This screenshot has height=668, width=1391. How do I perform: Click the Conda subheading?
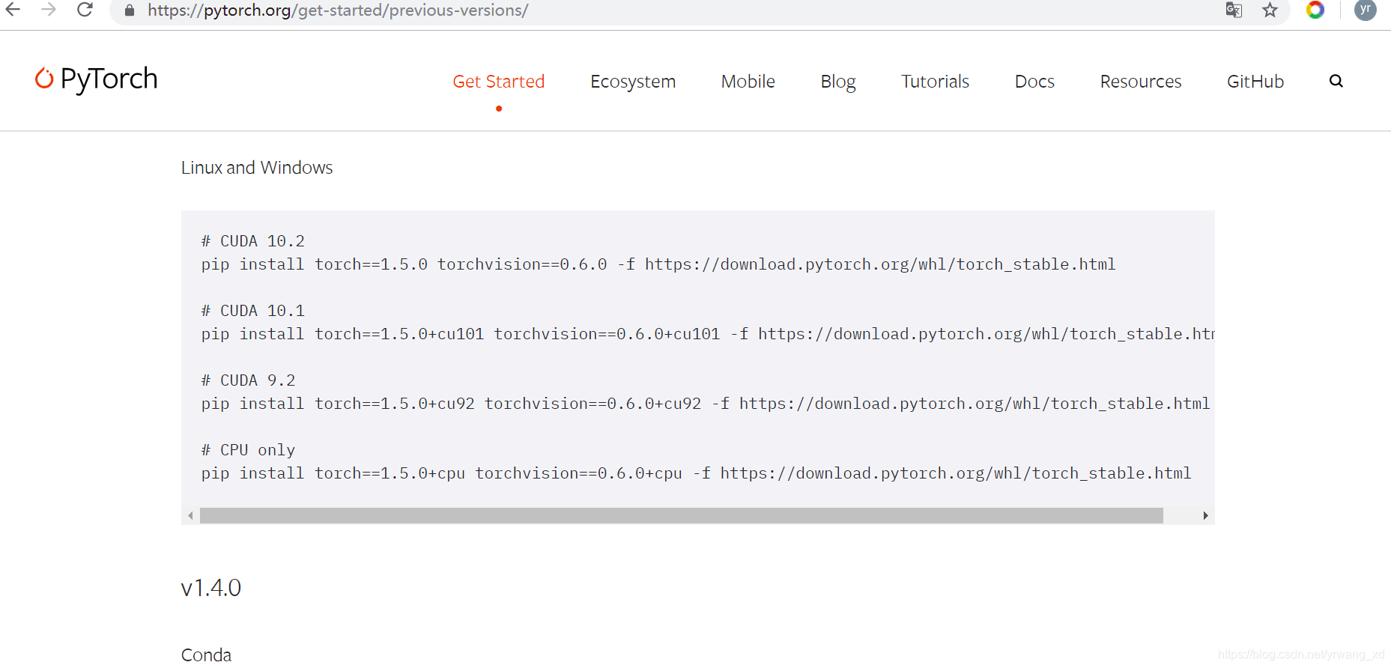207,655
